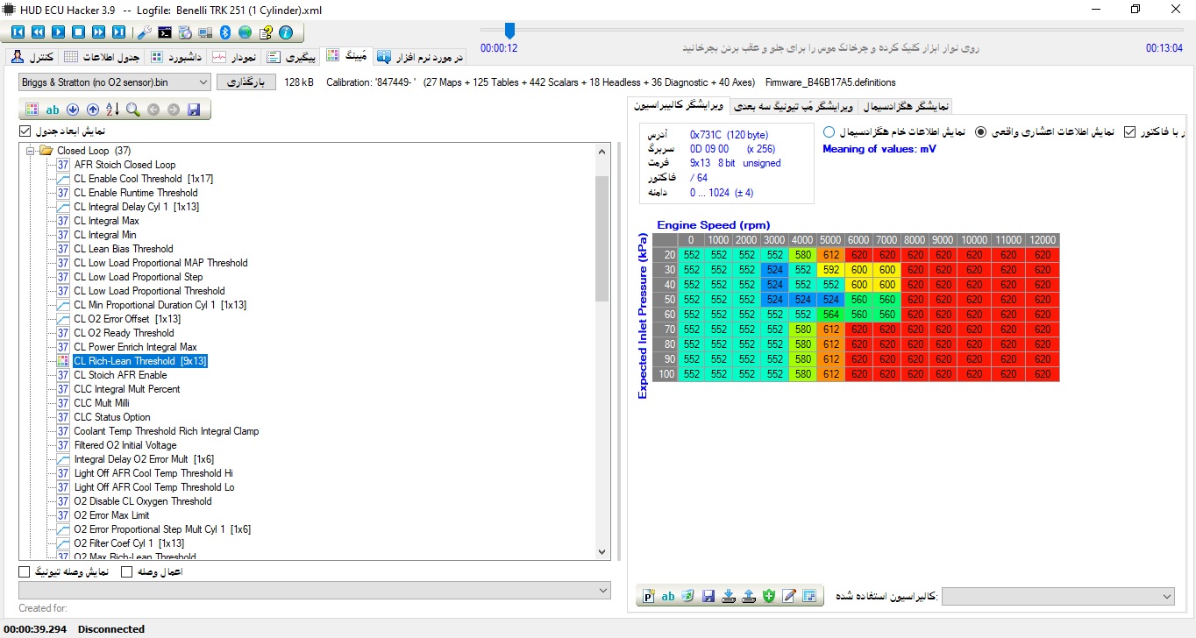1196x638 pixels.
Task: Open the magnifier search in tree toolbar
Action: coord(132,110)
